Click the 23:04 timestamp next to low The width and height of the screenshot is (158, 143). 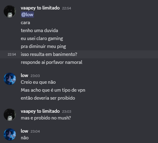35,131
